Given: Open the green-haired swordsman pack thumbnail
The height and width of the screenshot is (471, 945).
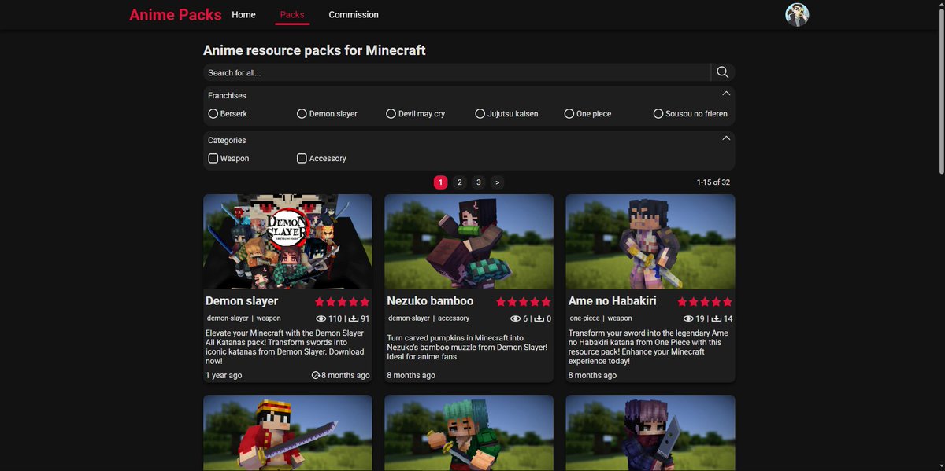Looking at the screenshot, I should [x=469, y=432].
